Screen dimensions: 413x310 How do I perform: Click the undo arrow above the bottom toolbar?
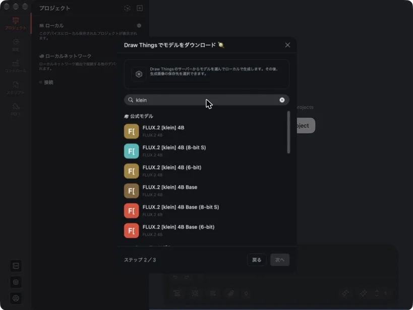coord(174,277)
